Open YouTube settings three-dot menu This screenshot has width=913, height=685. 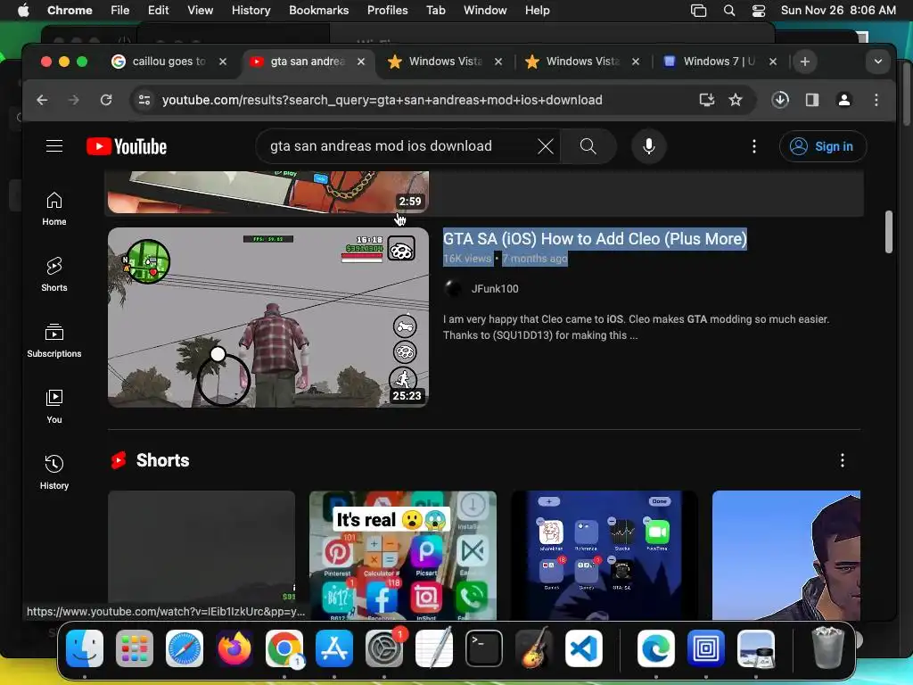[754, 146]
